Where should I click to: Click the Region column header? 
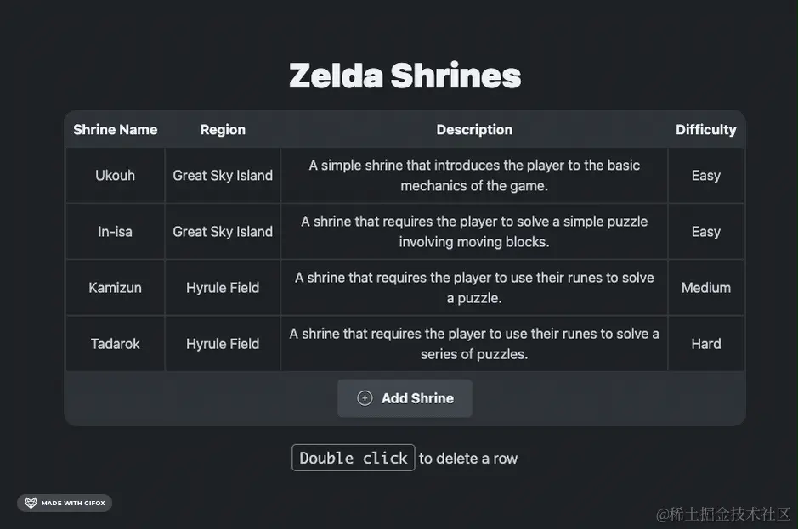pos(223,130)
